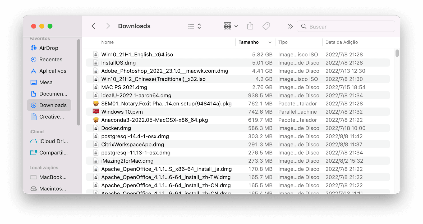Sort by the Data da Adição column

click(x=342, y=42)
